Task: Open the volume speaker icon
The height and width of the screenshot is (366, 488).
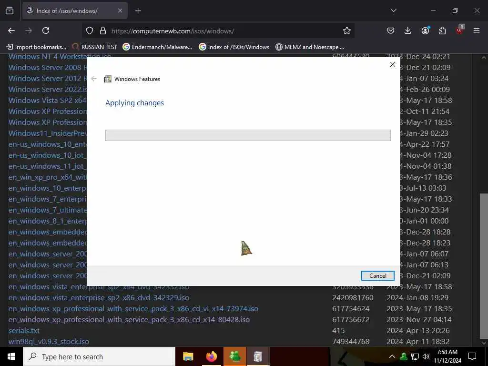Action: [426, 356]
